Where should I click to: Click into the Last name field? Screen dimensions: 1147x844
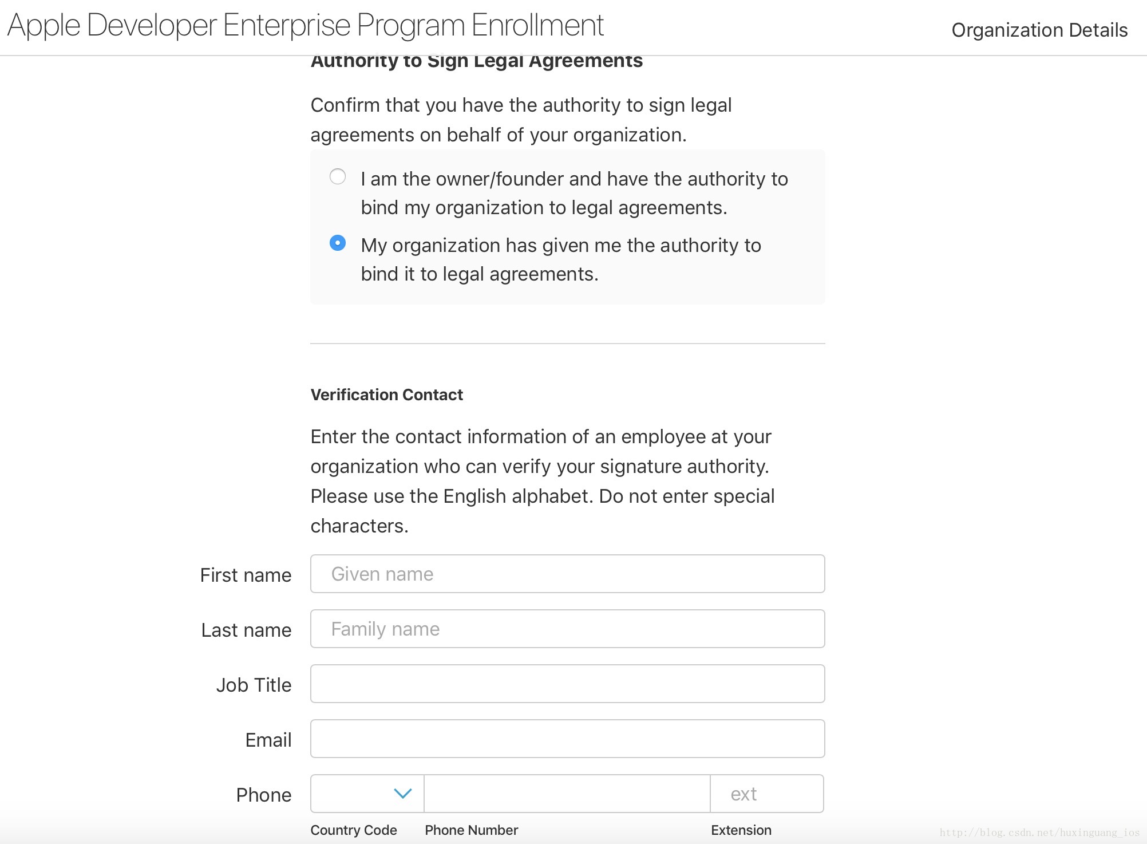pyautogui.click(x=567, y=629)
